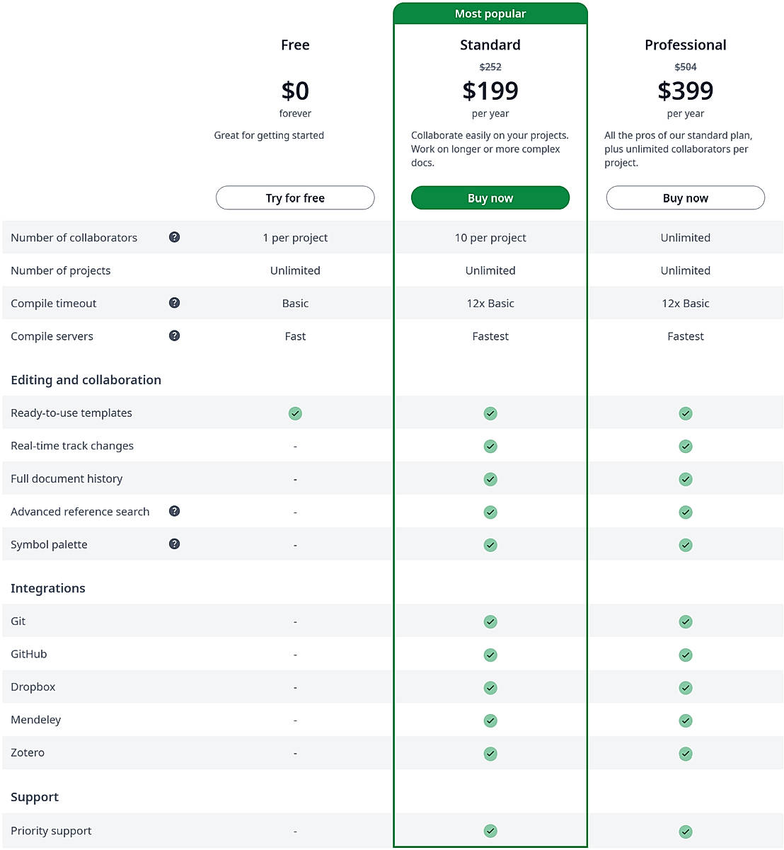Click Free plan checkmark for Ready-to-use templates
This screenshot has width=784, height=850.
click(295, 413)
